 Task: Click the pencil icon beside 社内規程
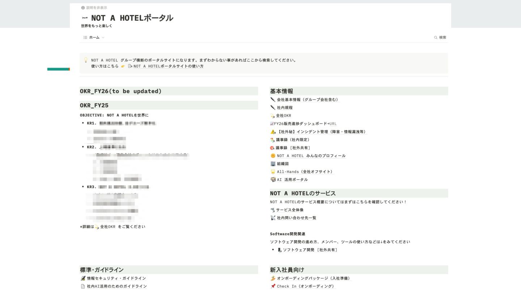[273, 107]
